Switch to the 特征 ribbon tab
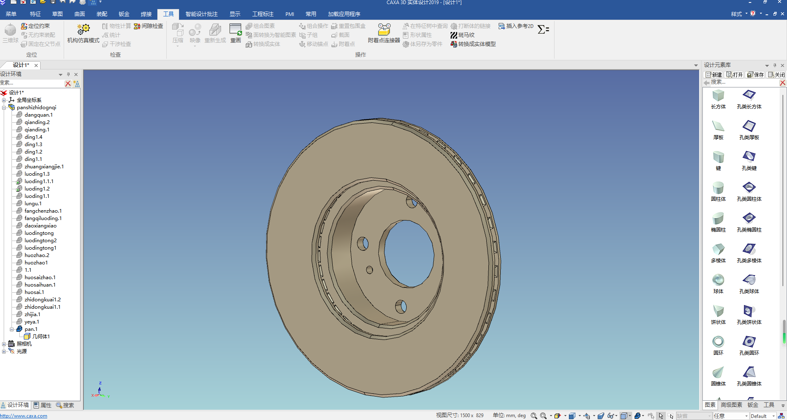 tap(35, 14)
